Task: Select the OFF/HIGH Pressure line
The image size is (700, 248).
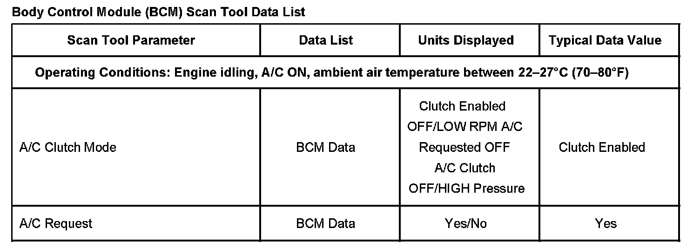Action: click(466, 189)
